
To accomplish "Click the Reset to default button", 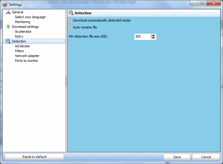I will [x=34, y=157].
